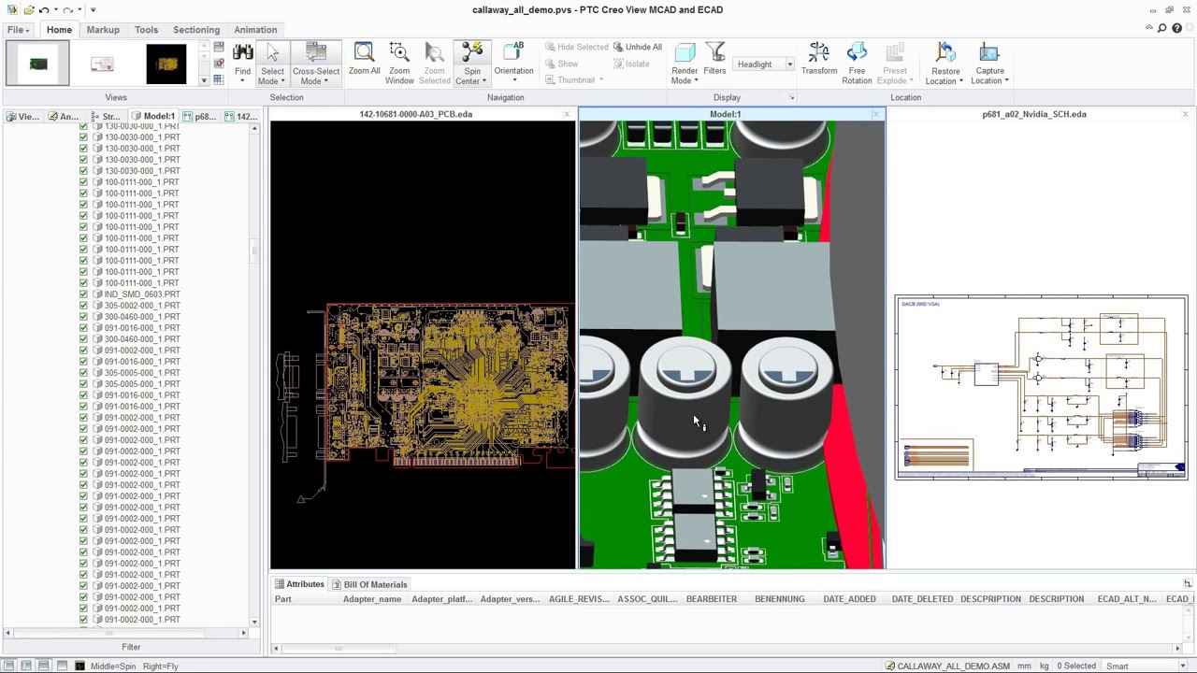This screenshot has height=673, width=1197.
Task: Collapse the ribbon with the up chevron
Action: [1148, 29]
